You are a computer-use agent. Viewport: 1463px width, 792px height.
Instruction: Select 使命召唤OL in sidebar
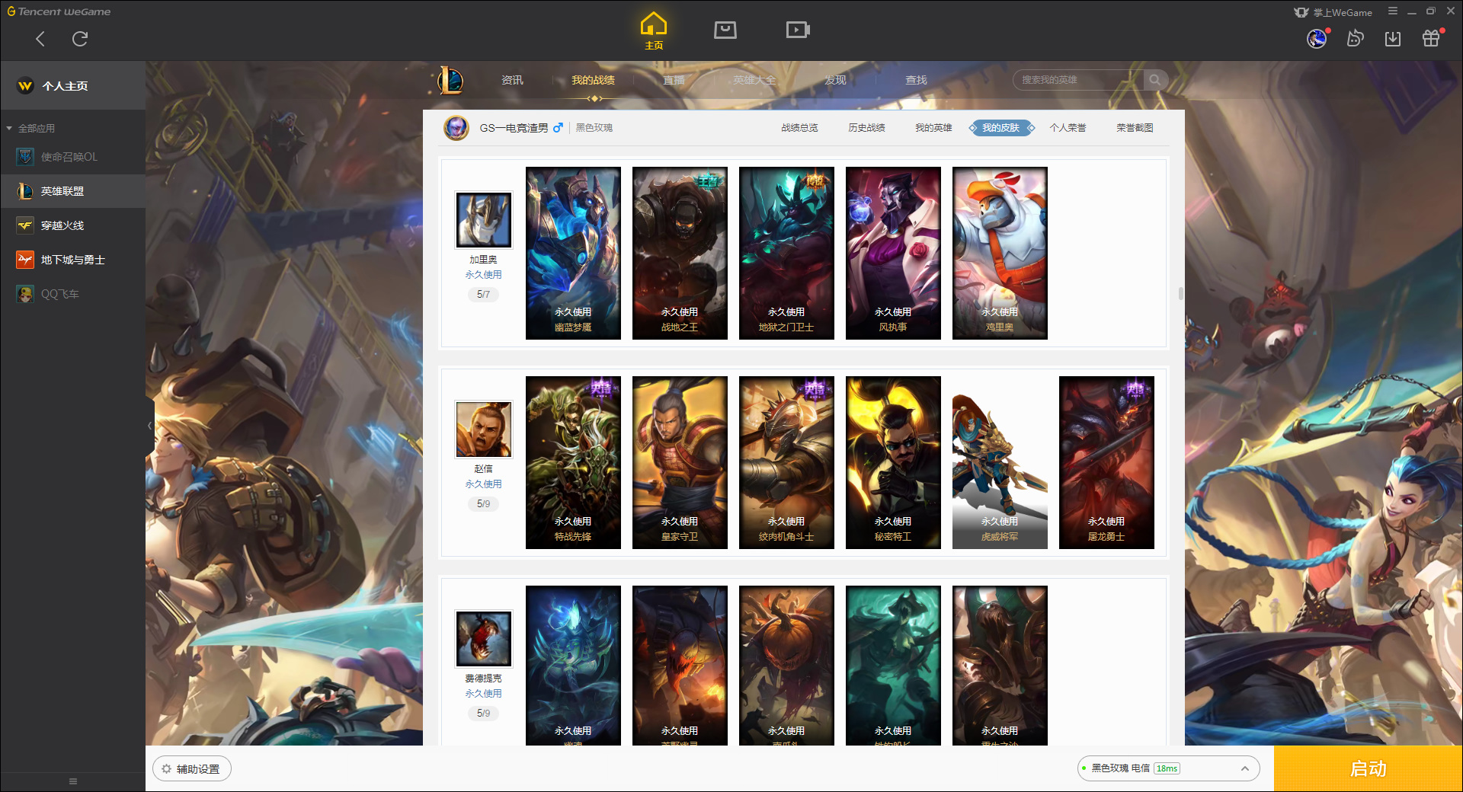[x=73, y=157]
